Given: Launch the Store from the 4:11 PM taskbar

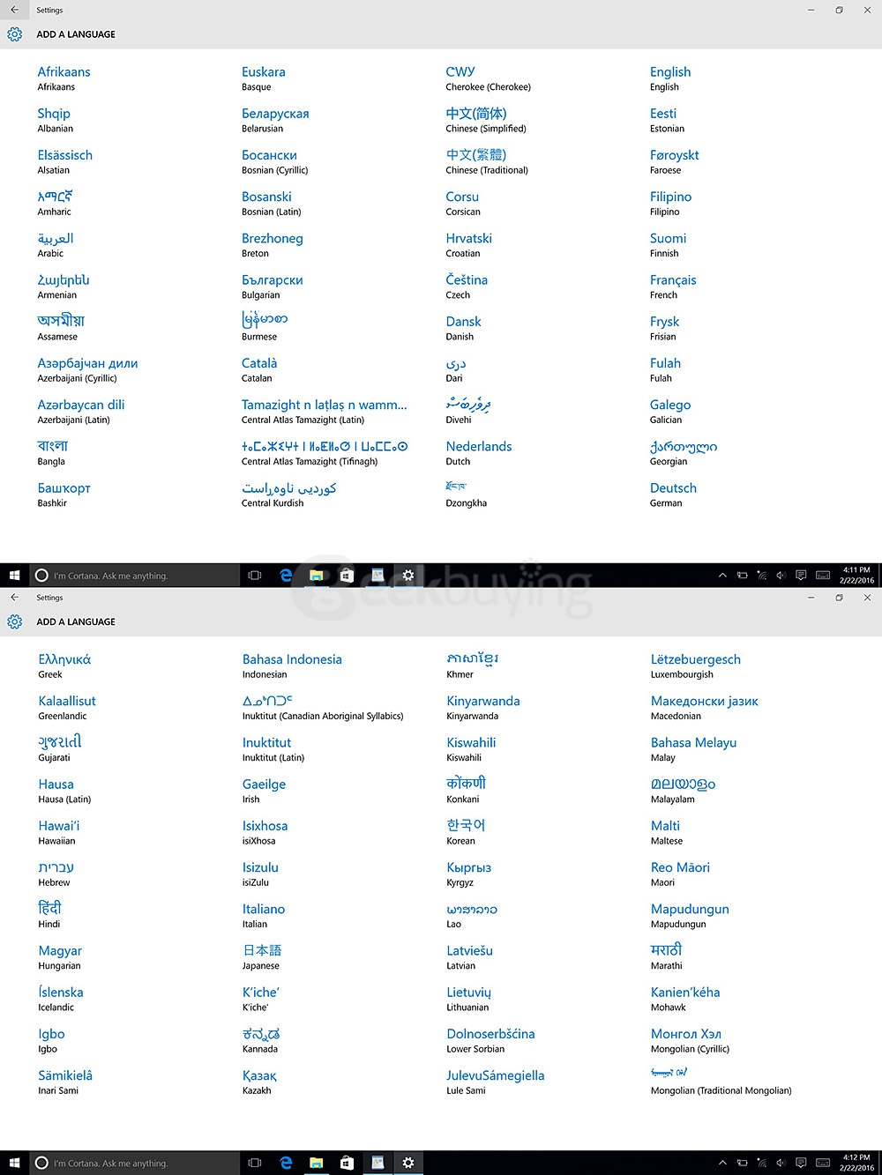Looking at the screenshot, I should click(x=347, y=576).
